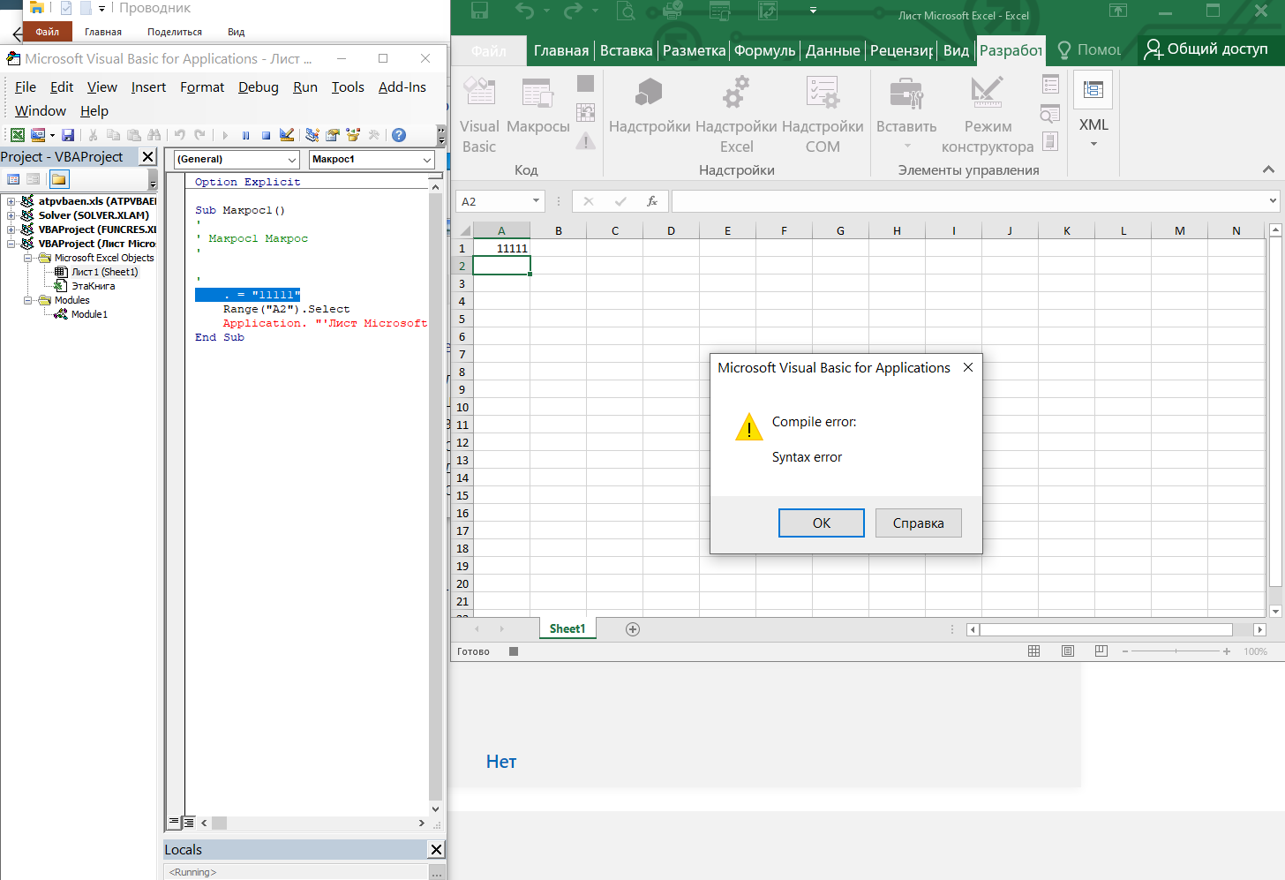The width and height of the screenshot is (1285, 880).
Task: Open Properties Window icon in VBA toolbar
Action: point(333,135)
